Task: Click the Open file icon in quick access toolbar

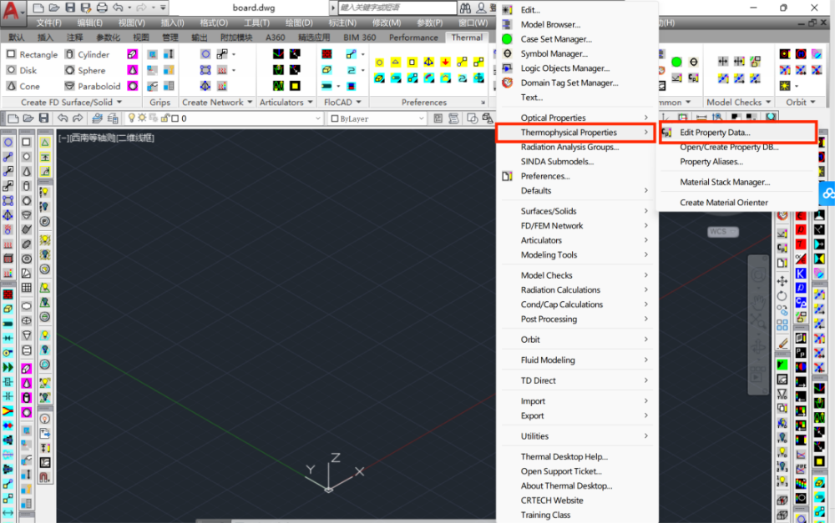Action: tap(53, 8)
